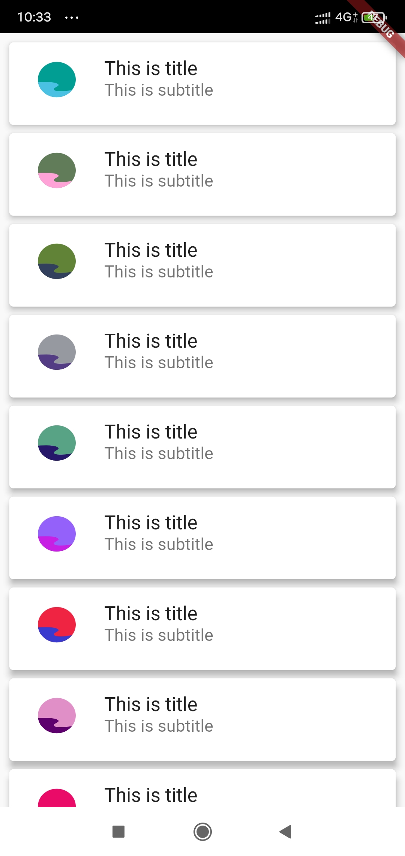Tap the Android home circle button
This screenshot has width=405, height=856.
coord(202,832)
